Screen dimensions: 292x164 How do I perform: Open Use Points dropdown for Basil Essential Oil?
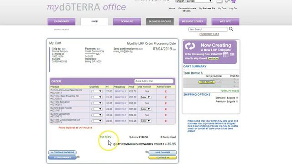(x=146, y=97)
